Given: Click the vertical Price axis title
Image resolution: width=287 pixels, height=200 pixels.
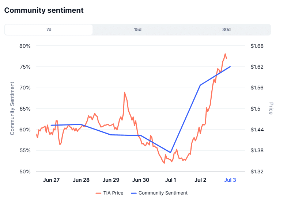Looking at the screenshot, I should [x=271, y=108].
